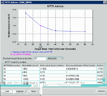Click the table's horizontal scrollbar thumb
The height and width of the screenshot is (96, 107).
pyautogui.click(x=63, y=85)
